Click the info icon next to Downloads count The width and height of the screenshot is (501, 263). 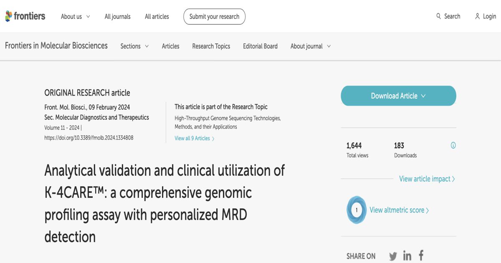(453, 145)
